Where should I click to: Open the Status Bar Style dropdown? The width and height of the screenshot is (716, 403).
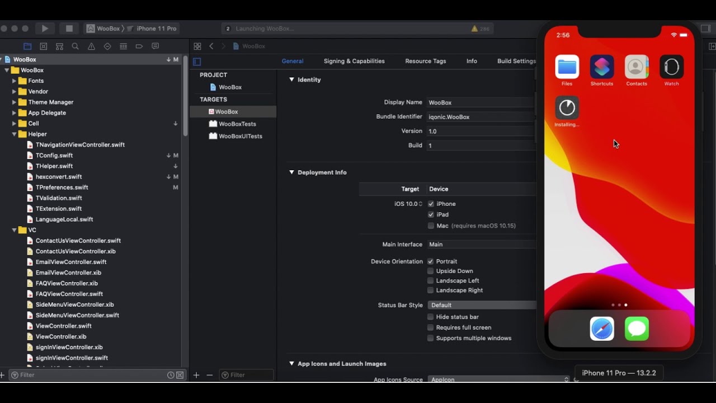click(x=482, y=305)
